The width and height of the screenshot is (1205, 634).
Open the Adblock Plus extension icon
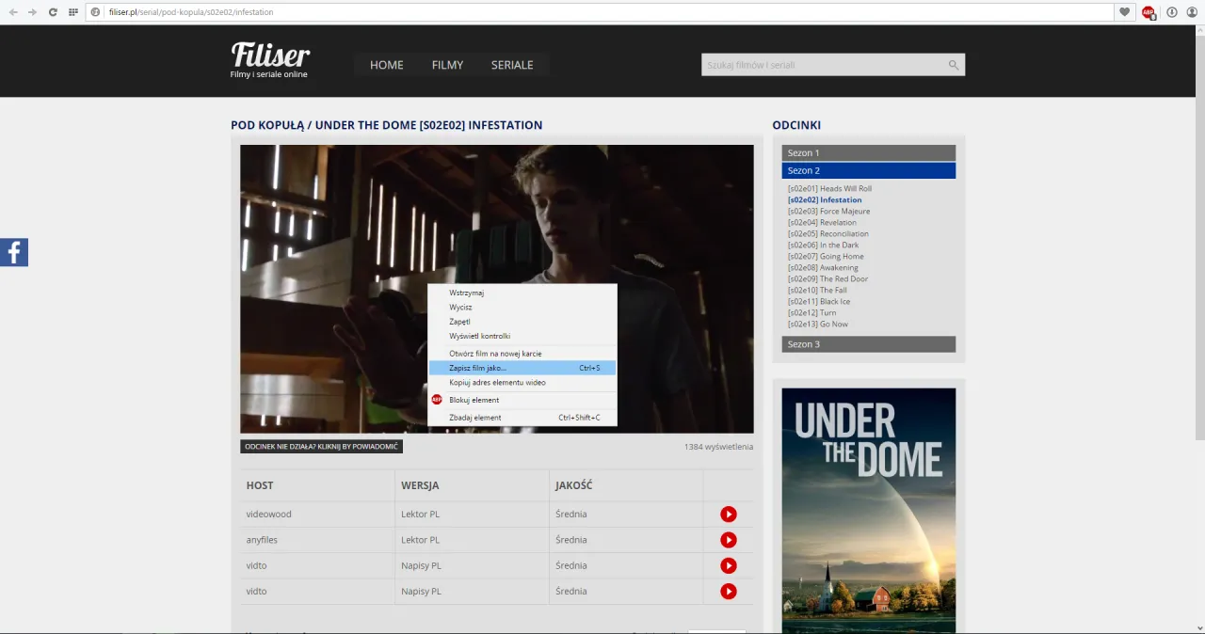coord(1149,12)
